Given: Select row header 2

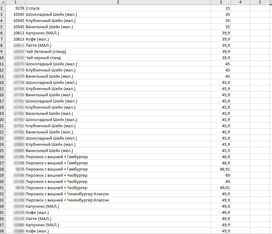Looking at the screenshot, I should [x=2, y=8].
